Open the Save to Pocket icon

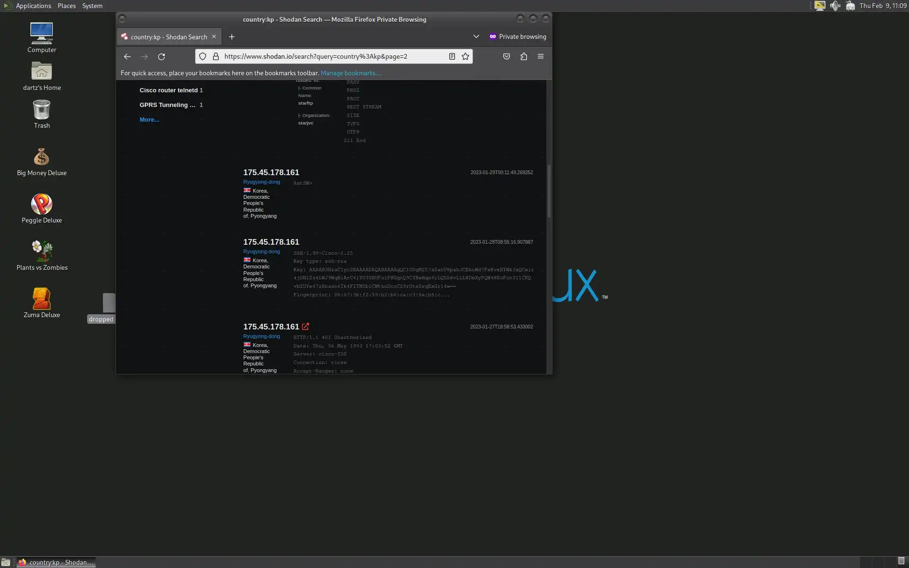tap(506, 56)
